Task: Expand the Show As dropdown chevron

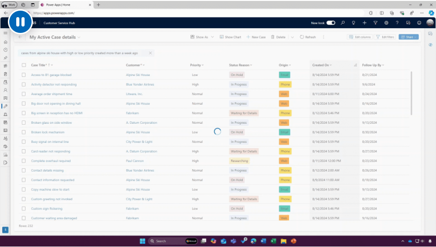Action: coord(212,37)
